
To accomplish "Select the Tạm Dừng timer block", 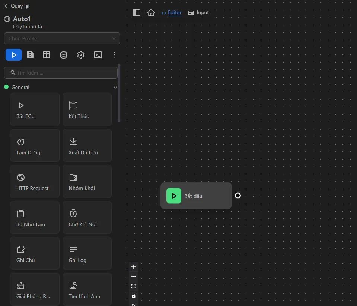I will [35, 145].
